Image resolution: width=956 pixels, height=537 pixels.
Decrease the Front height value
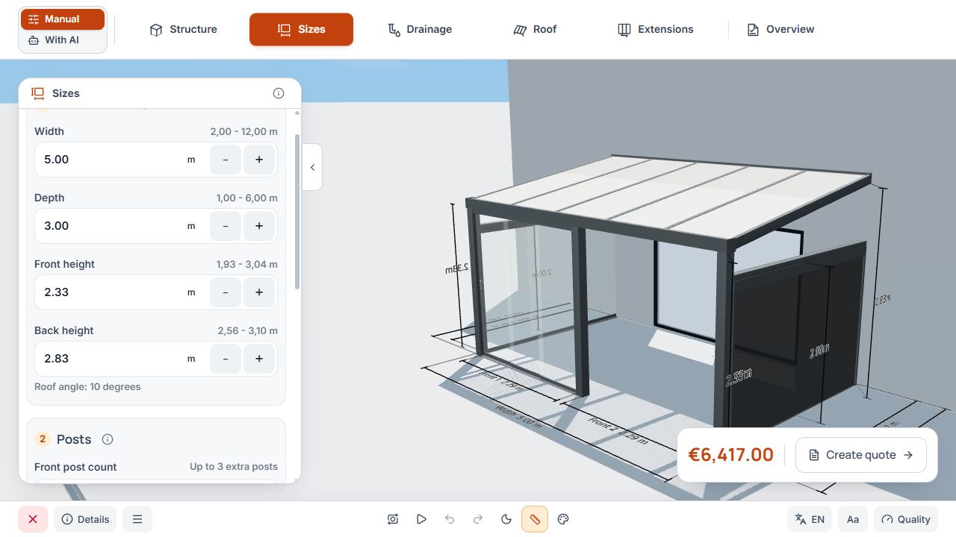tap(226, 292)
